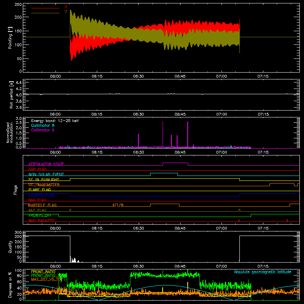
Task: Click the NON_SOLAR_EVENT flag label
Action: coord(46,174)
